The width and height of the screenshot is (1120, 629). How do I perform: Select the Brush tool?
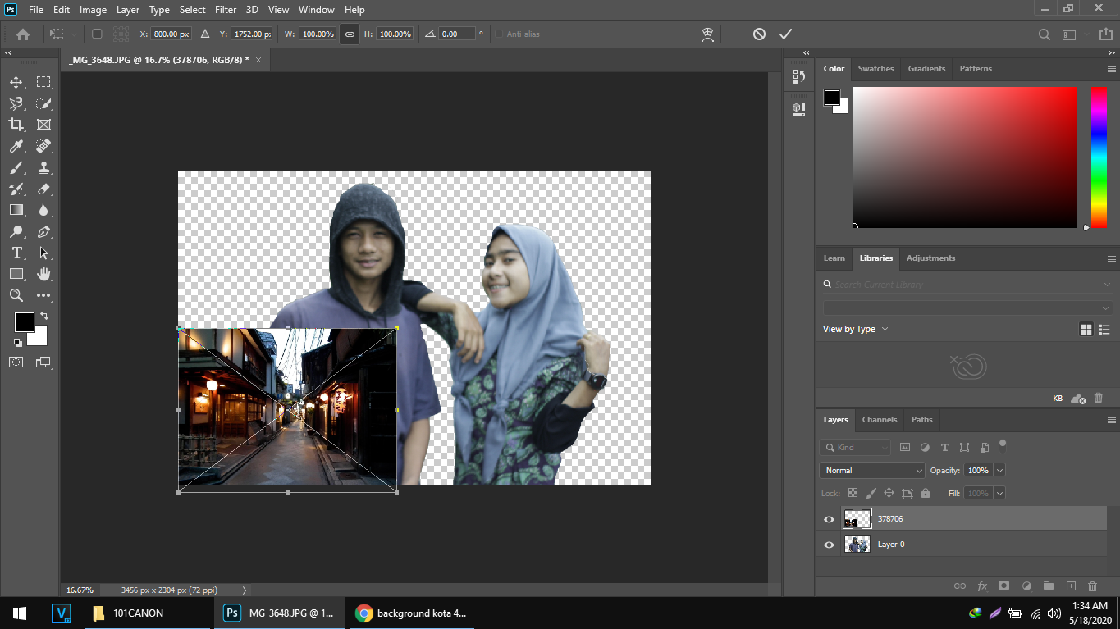click(x=16, y=167)
